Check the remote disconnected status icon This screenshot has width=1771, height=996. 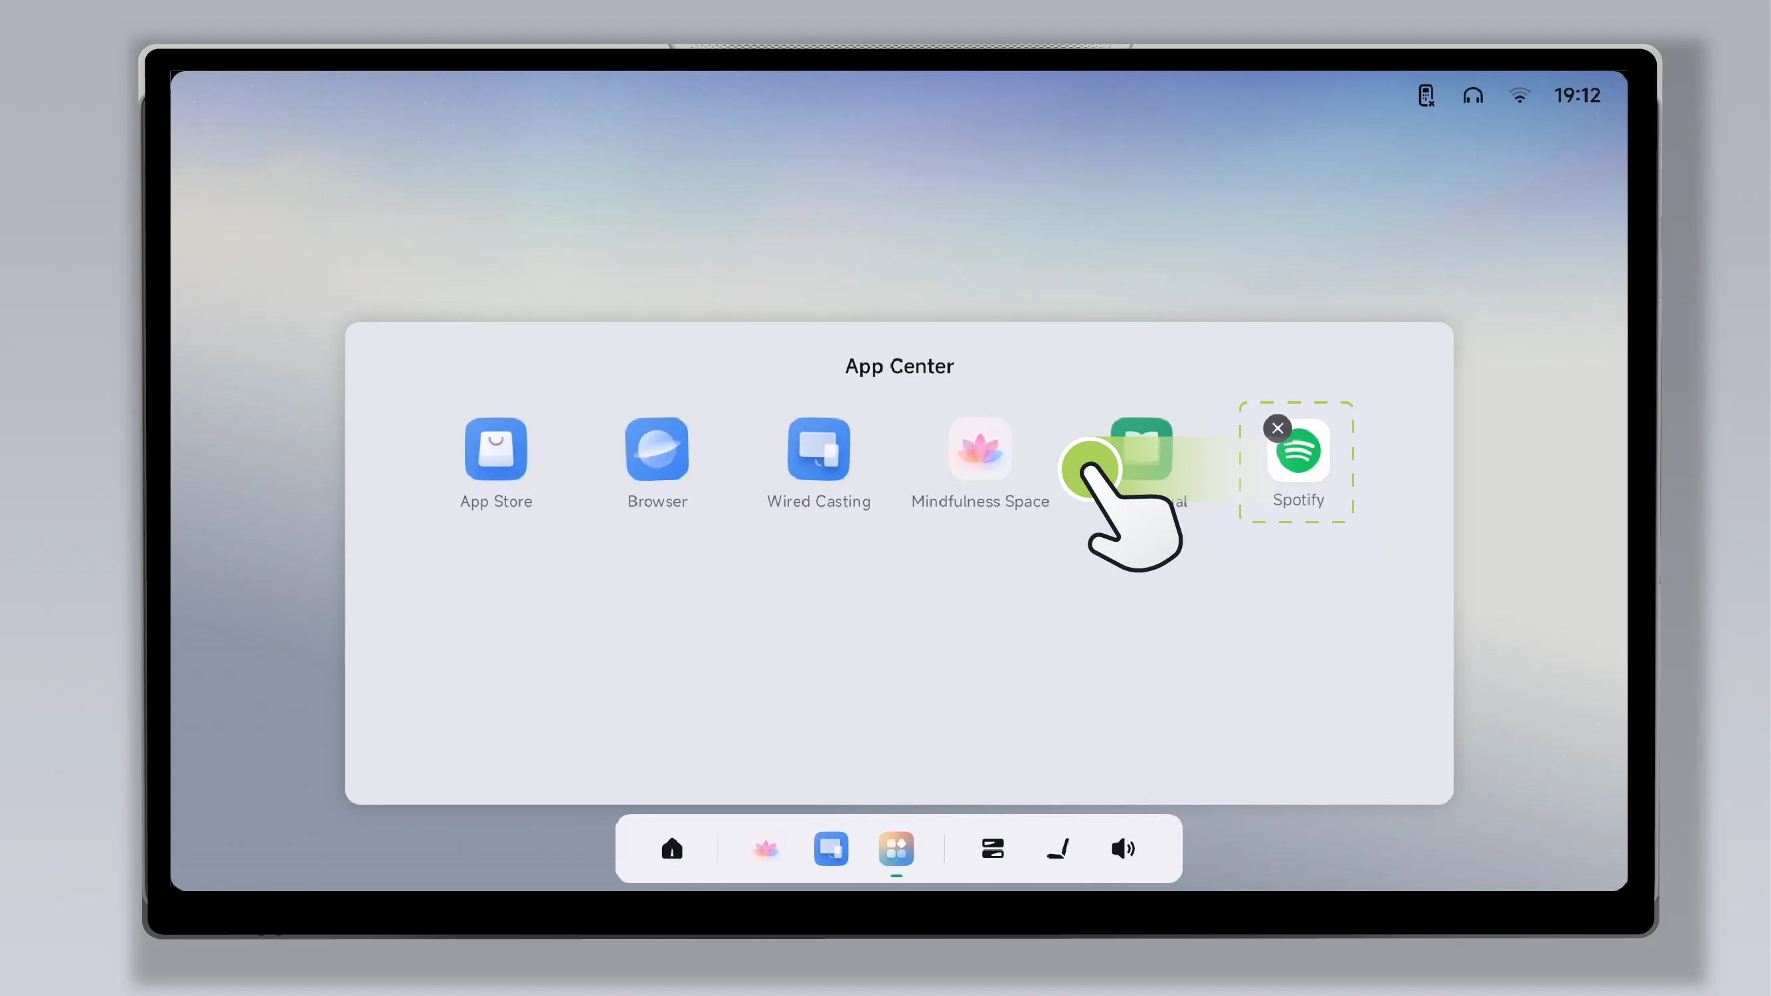pos(1426,96)
